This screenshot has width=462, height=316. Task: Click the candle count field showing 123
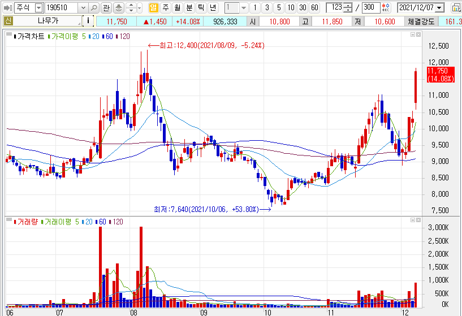tap(335, 8)
